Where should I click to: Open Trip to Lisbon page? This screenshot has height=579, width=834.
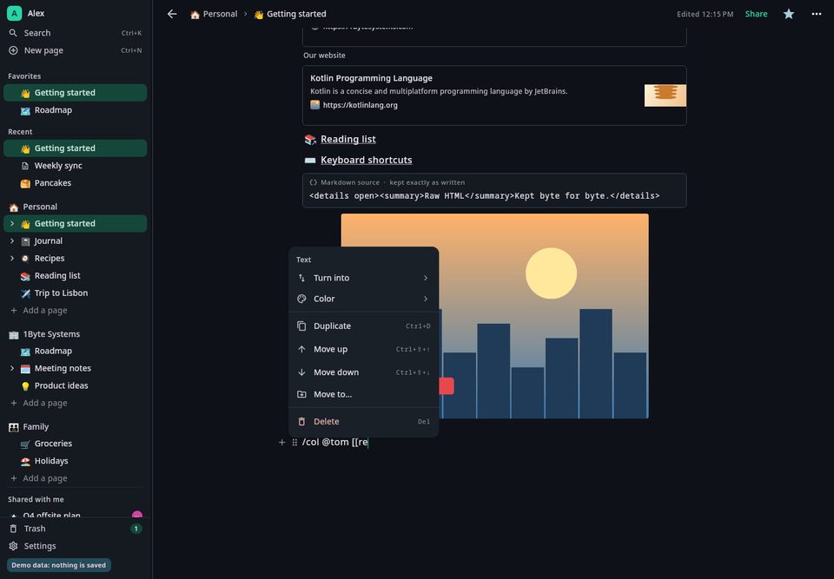pos(76,293)
